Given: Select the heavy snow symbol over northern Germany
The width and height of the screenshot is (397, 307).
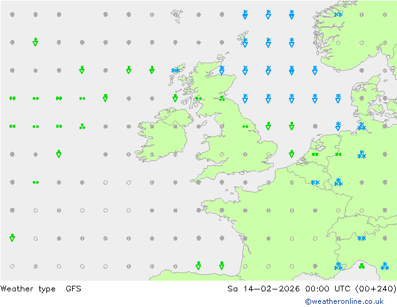Looking at the screenshot, I should 361,126.
